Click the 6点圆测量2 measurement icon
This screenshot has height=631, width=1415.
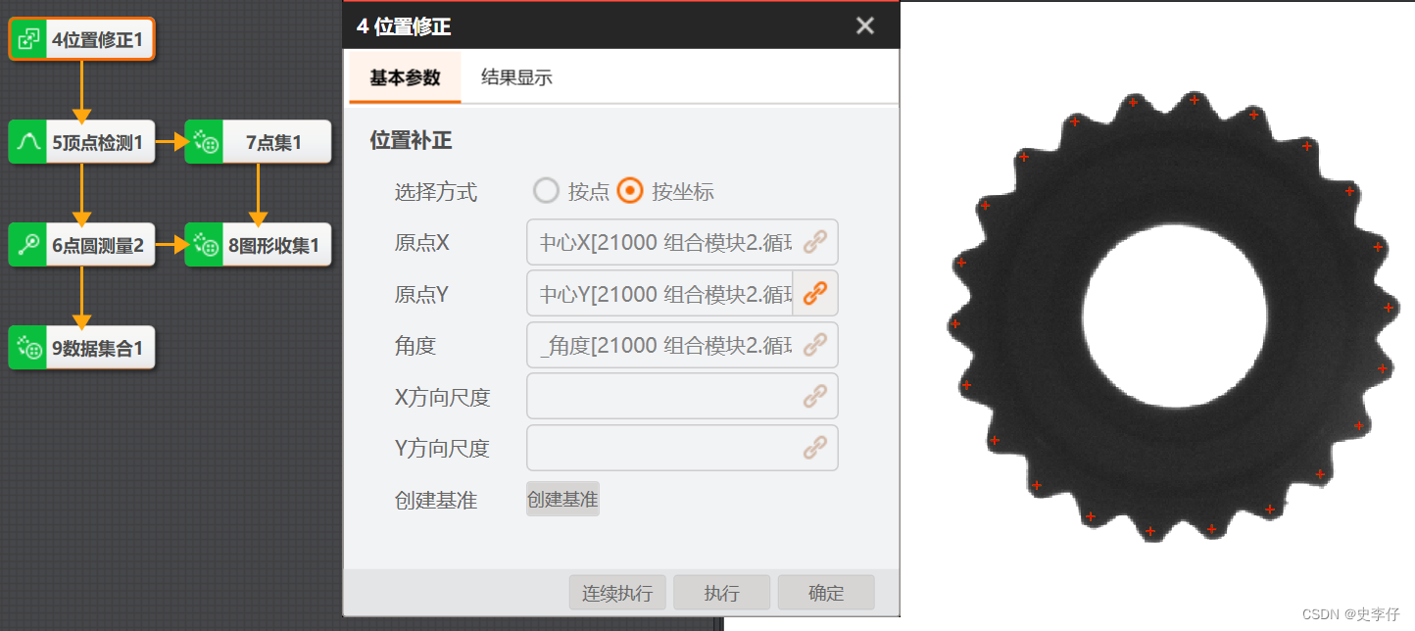[28, 245]
